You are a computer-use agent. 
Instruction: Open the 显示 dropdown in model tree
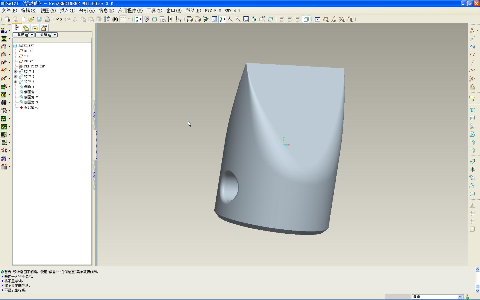[24, 35]
